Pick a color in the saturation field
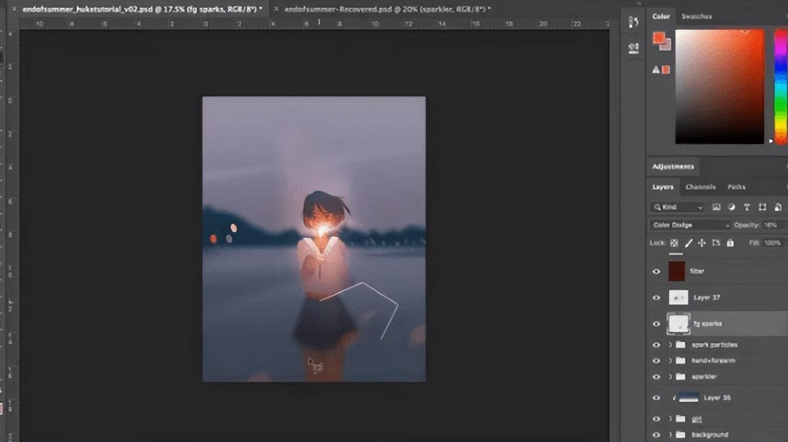 (x=720, y=87)
